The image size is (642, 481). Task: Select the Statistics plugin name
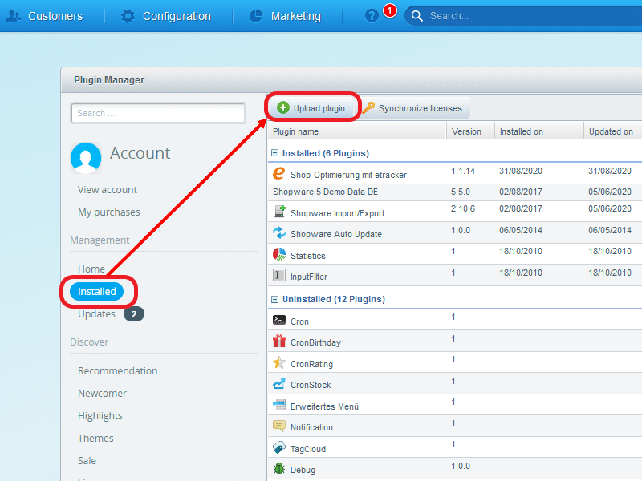pyautogui.click(x=308, y=256)
